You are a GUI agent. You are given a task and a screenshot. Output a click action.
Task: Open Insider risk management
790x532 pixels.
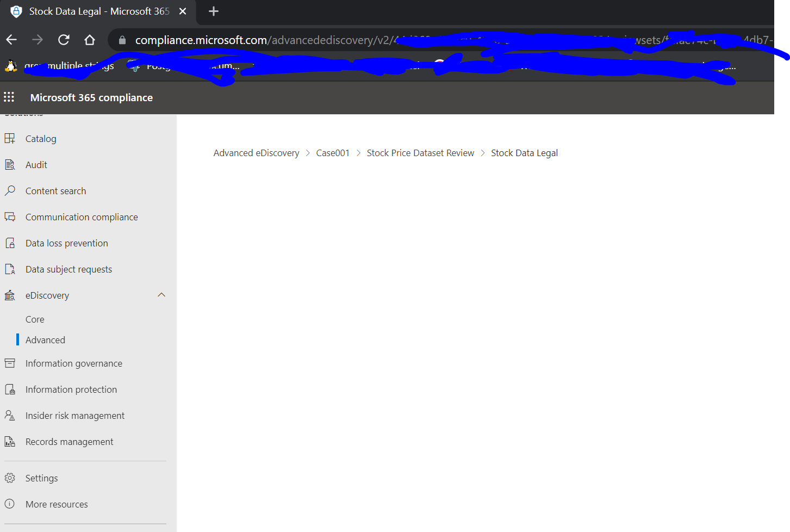pyautogui.click(x=74, y=415)
